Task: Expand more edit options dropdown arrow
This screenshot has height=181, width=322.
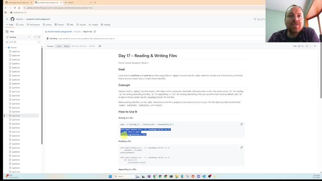Action: pyautogui.click(x=310, y=46)
